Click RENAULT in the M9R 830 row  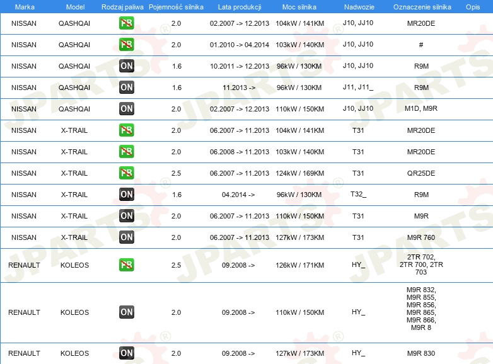tap(24, 353)
